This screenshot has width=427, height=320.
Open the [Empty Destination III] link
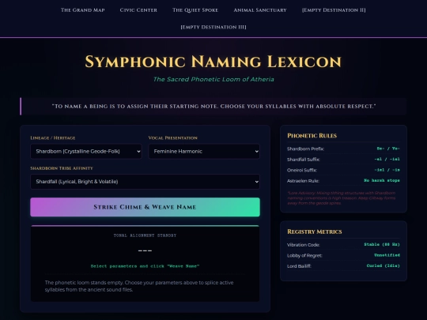pos(213,27)
